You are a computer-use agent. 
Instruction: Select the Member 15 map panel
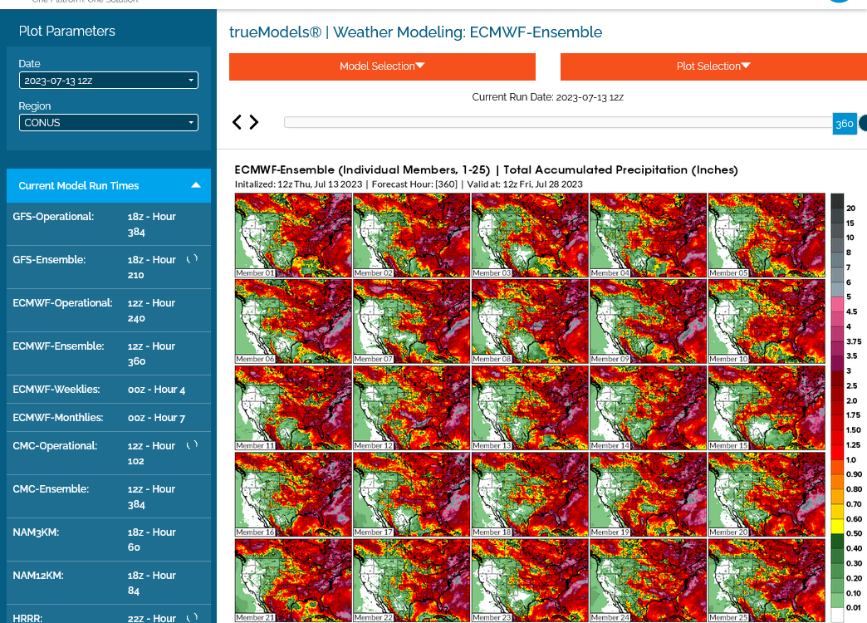pos(767,408)
